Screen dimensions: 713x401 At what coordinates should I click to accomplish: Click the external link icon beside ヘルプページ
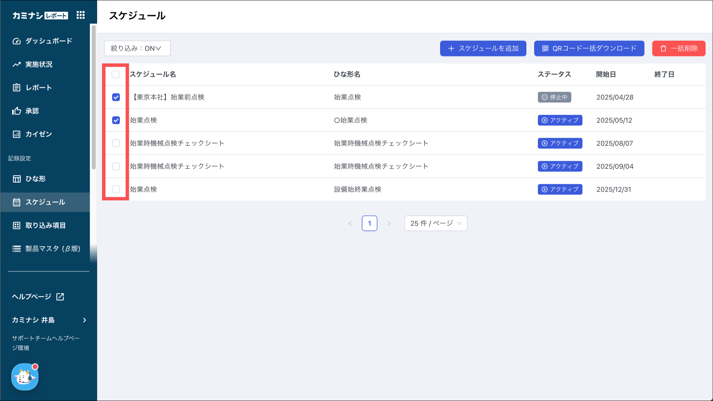(x=60, y=296)
